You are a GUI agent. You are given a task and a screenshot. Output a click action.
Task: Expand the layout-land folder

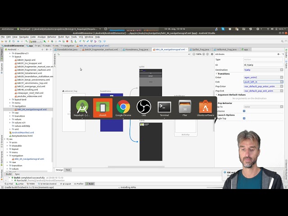tap(10, 99)
